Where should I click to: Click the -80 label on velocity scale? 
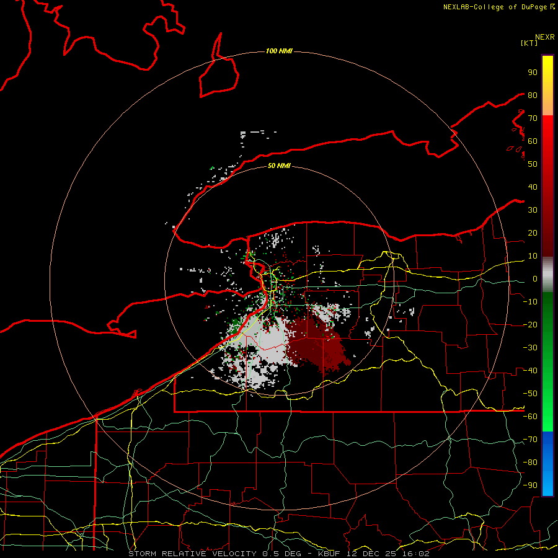point(530,463)
